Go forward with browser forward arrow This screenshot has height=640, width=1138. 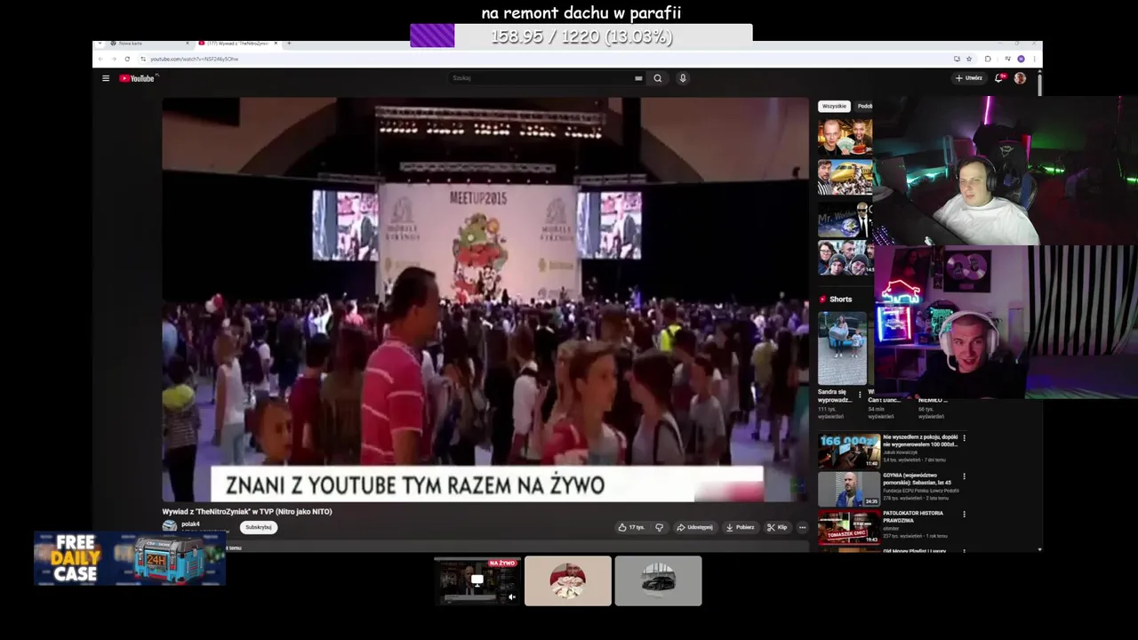click(x=114, y=59)
